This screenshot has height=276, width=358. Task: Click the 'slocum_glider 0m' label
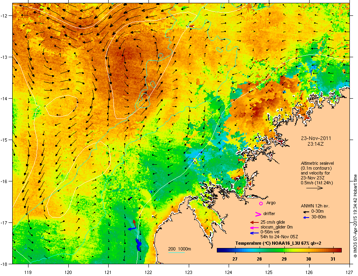(277, 227)
